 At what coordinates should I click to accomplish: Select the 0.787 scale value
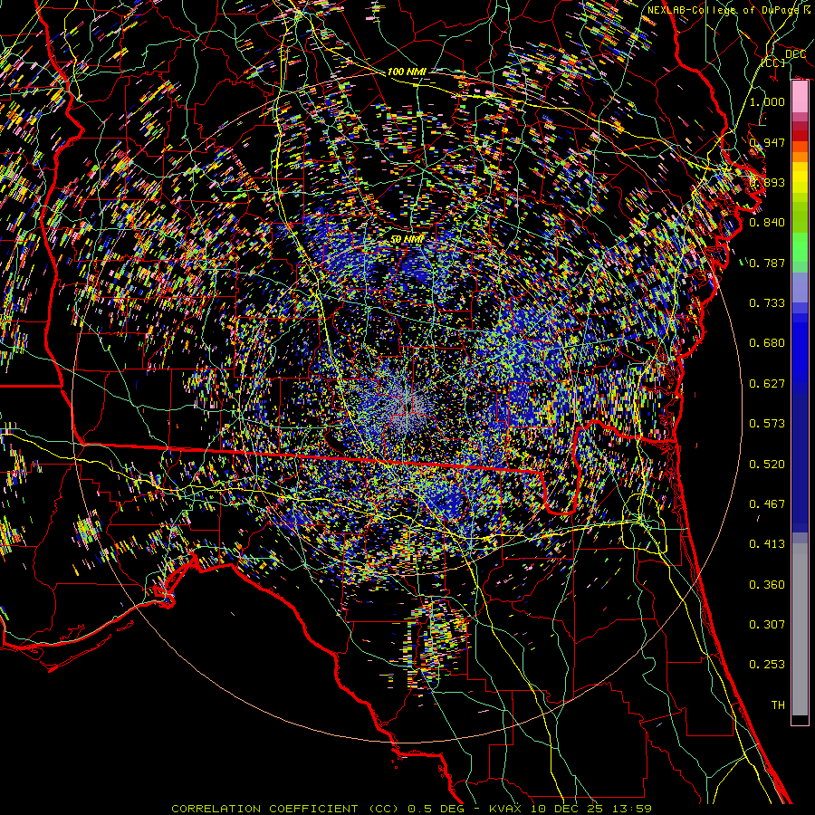coord(767,263)
